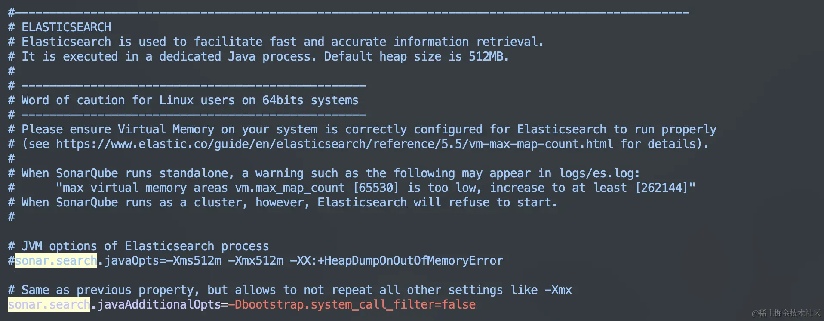Click the 'Word of caution' comment line
Viewport: 824px width, 321px height.
189,100
